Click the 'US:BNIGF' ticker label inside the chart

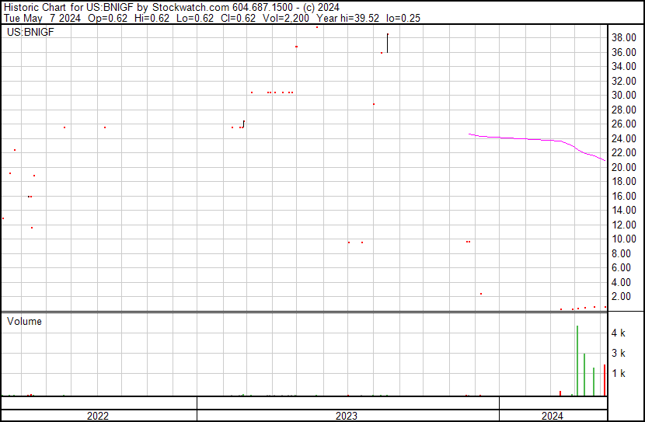[x=30, y=32]
